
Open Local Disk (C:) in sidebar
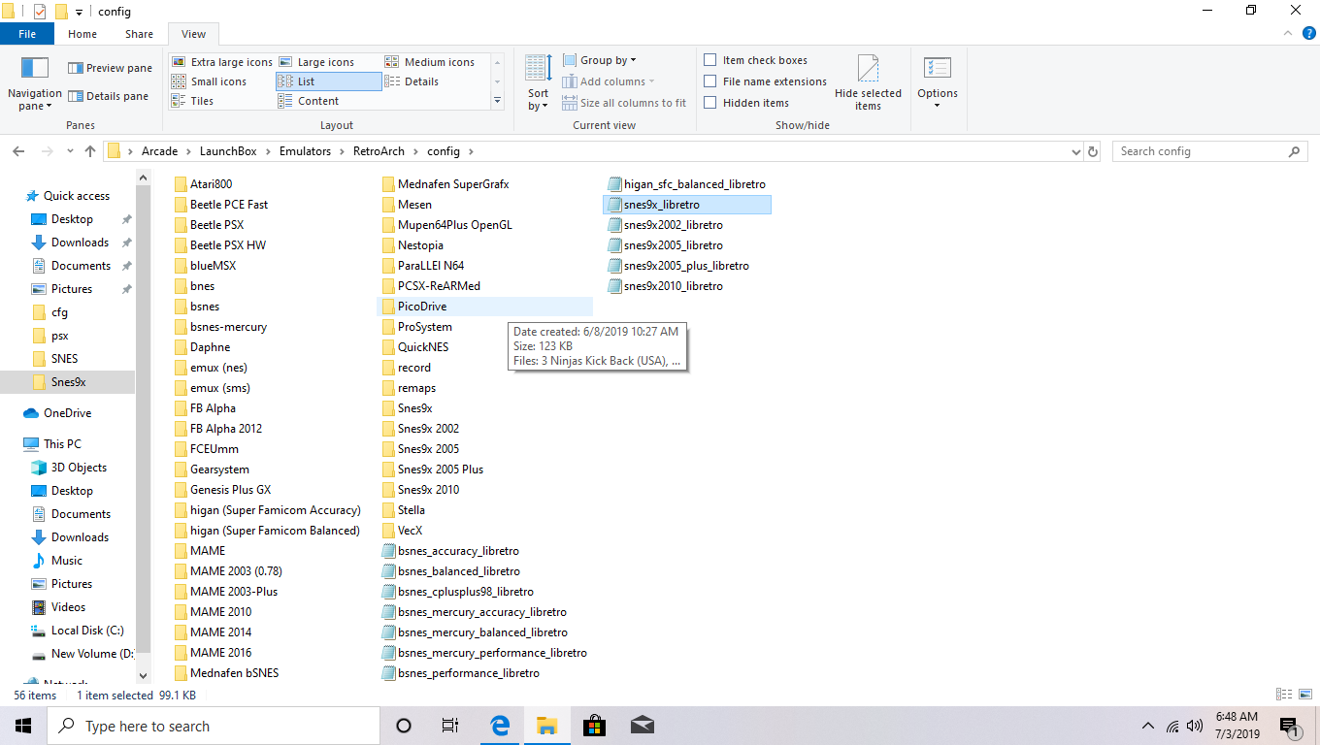[x=87, y=631]
